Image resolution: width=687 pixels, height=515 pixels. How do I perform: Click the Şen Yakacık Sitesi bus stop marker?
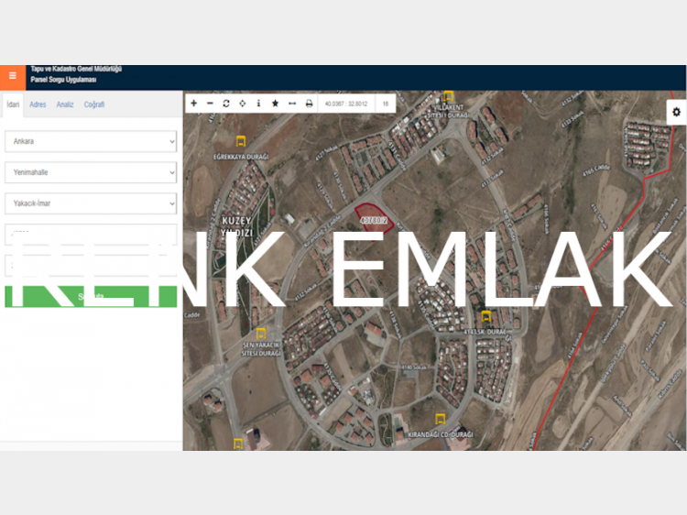(260, 334)
